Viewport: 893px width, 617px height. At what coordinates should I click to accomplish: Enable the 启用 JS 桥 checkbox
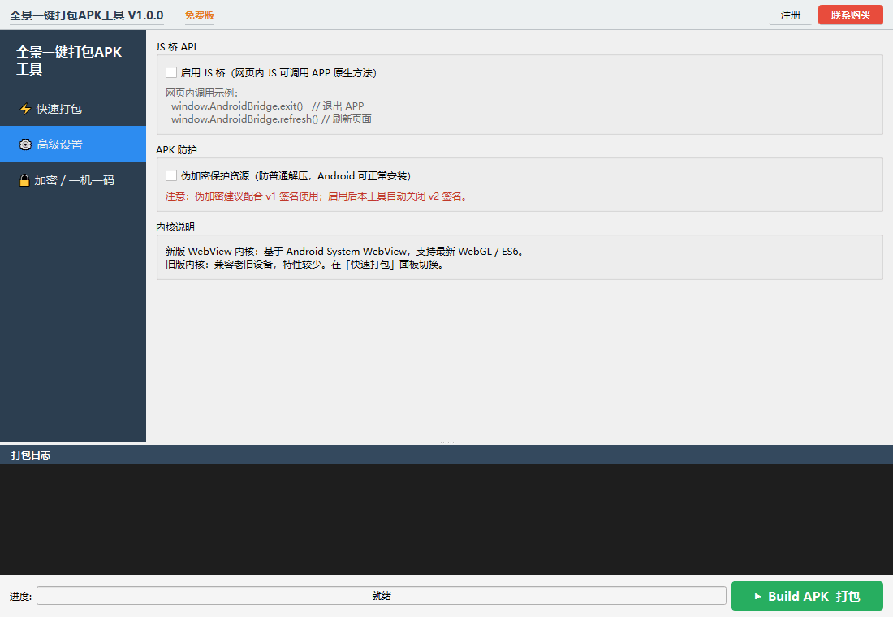click(170, 72)
